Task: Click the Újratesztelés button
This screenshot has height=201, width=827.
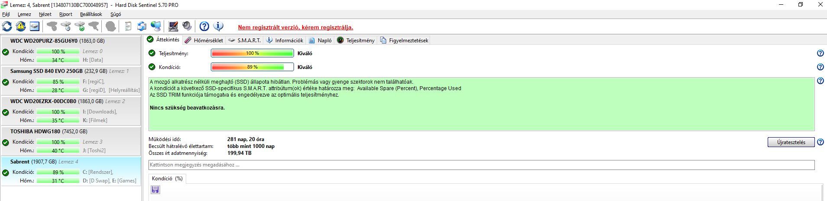Action: [791, 142]
